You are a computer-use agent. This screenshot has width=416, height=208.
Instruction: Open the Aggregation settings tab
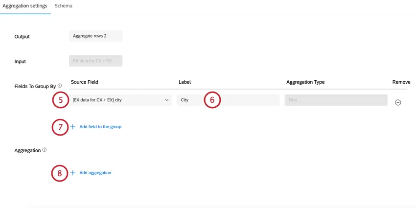click(25, 6)
